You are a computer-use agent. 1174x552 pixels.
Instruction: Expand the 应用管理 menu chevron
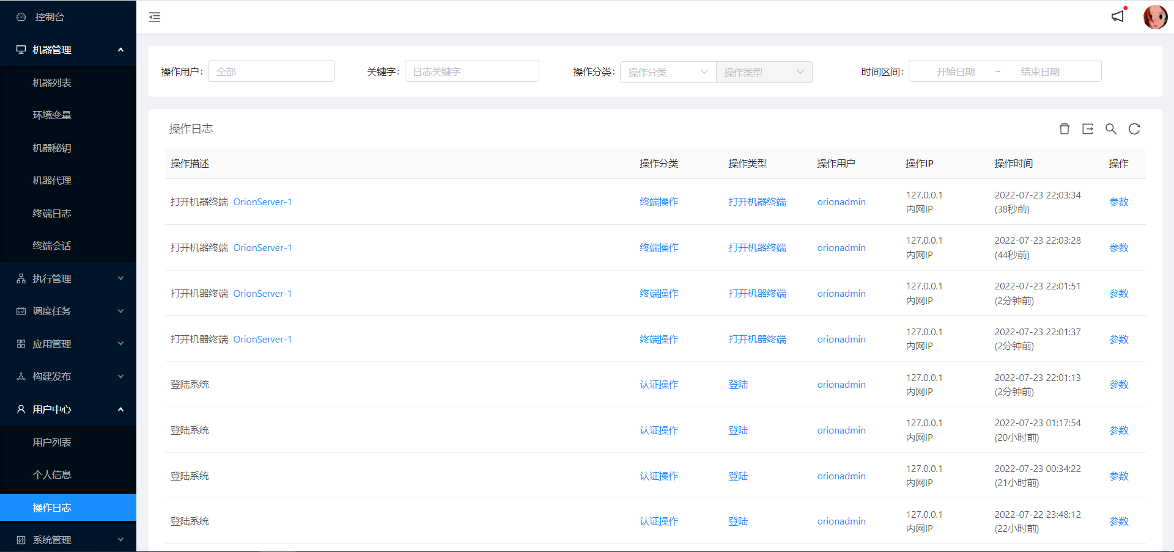[x=120, y=344]
